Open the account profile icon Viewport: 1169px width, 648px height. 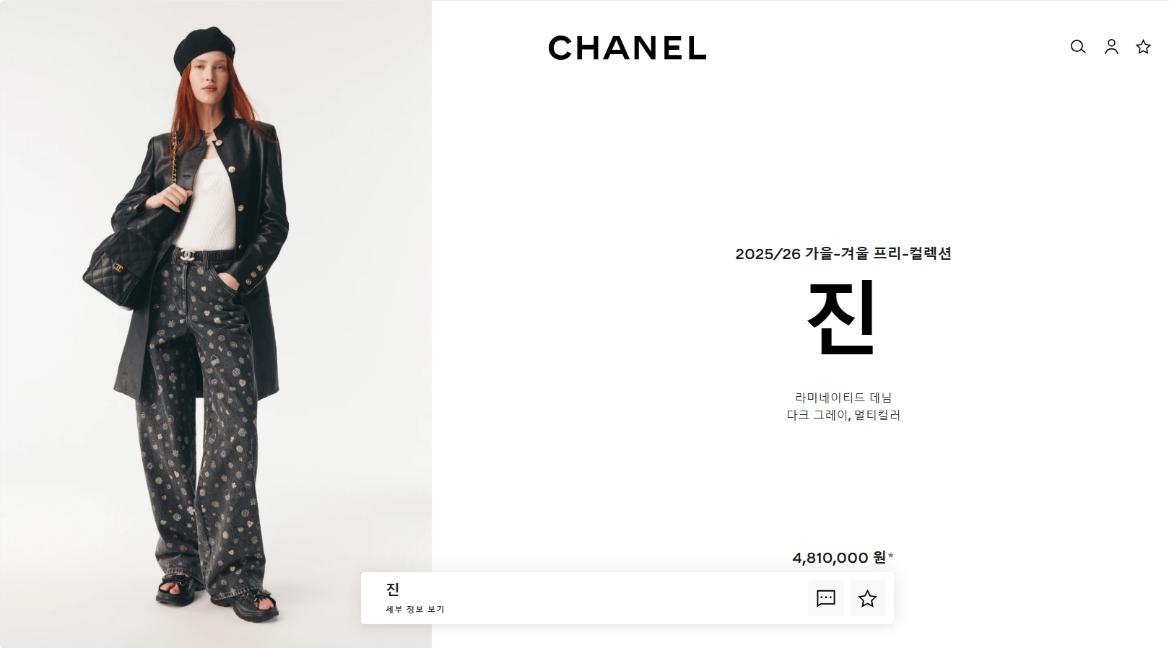[1111, 47]
